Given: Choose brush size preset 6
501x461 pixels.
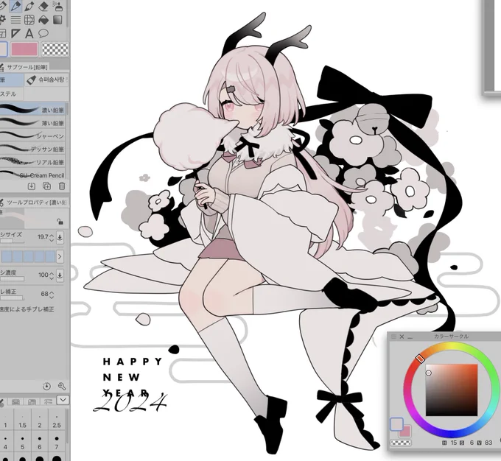Looking at the screenshot, I should [40, 443].
